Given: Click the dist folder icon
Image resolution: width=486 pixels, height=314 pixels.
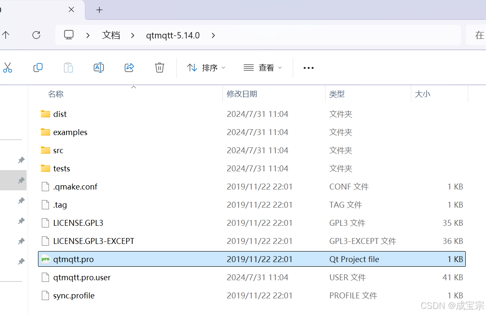Looking at the screenshot, I should coord(45,114).
